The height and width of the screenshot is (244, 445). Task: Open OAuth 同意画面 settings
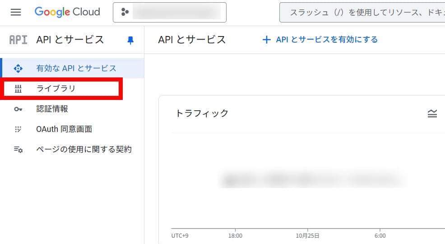point(64,129)
